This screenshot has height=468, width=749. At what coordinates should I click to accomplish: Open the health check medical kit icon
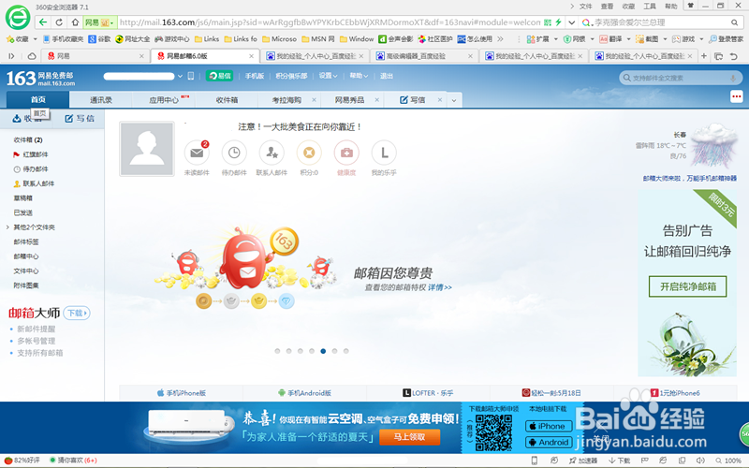(x=346, y=153)
